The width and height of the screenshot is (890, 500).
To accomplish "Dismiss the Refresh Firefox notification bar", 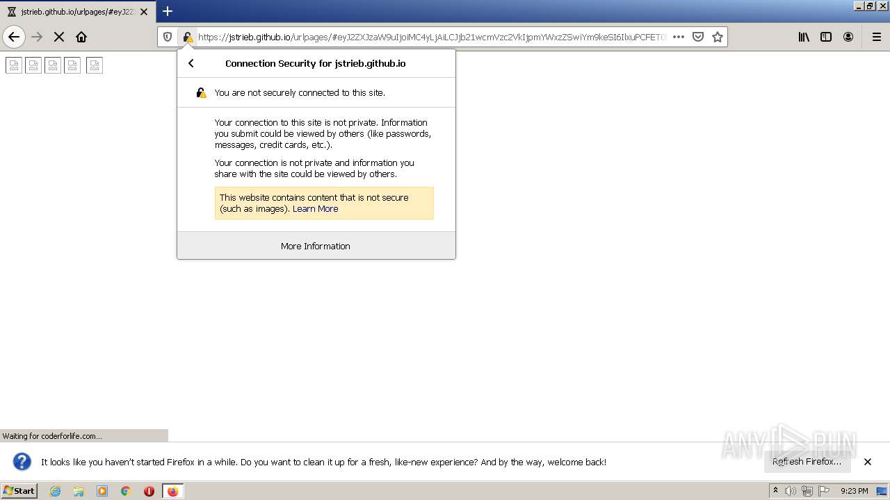I will (868, 461).
